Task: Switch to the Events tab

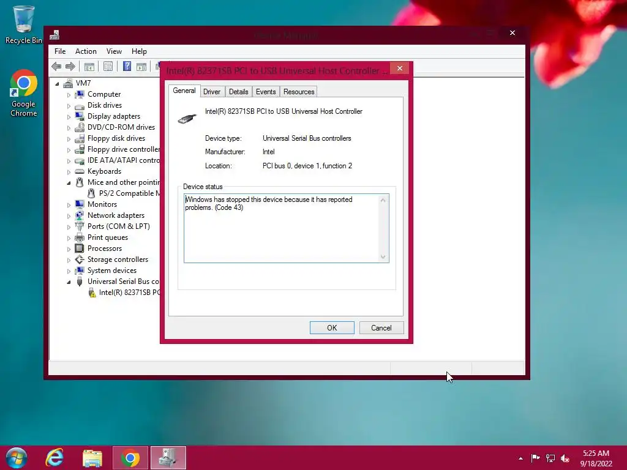Action: (x=266, y=92)
